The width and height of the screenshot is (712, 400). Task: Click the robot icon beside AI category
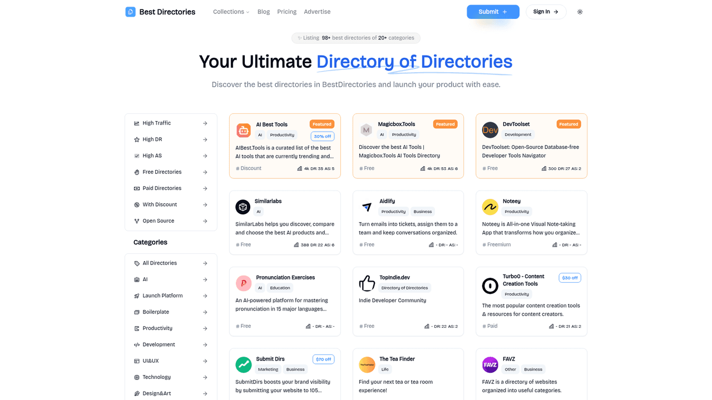tap(137, 279)
